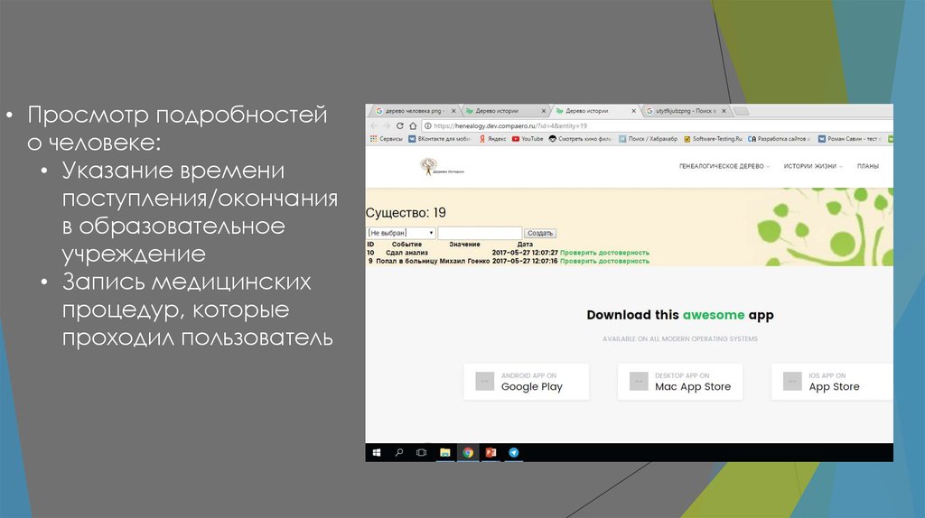The width and height of the screenshot is (925, 518).
Task: Open the Роман Савин bookmark
Action: pos(849,139)
